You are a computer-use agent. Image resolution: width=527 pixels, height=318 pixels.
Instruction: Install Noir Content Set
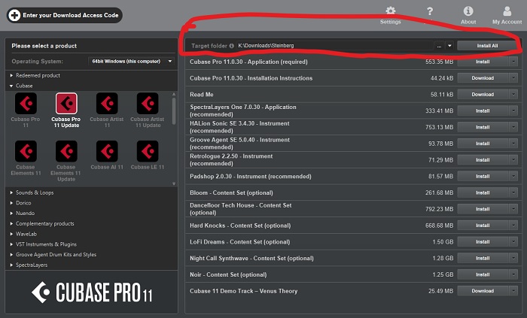tap(483, 274)
